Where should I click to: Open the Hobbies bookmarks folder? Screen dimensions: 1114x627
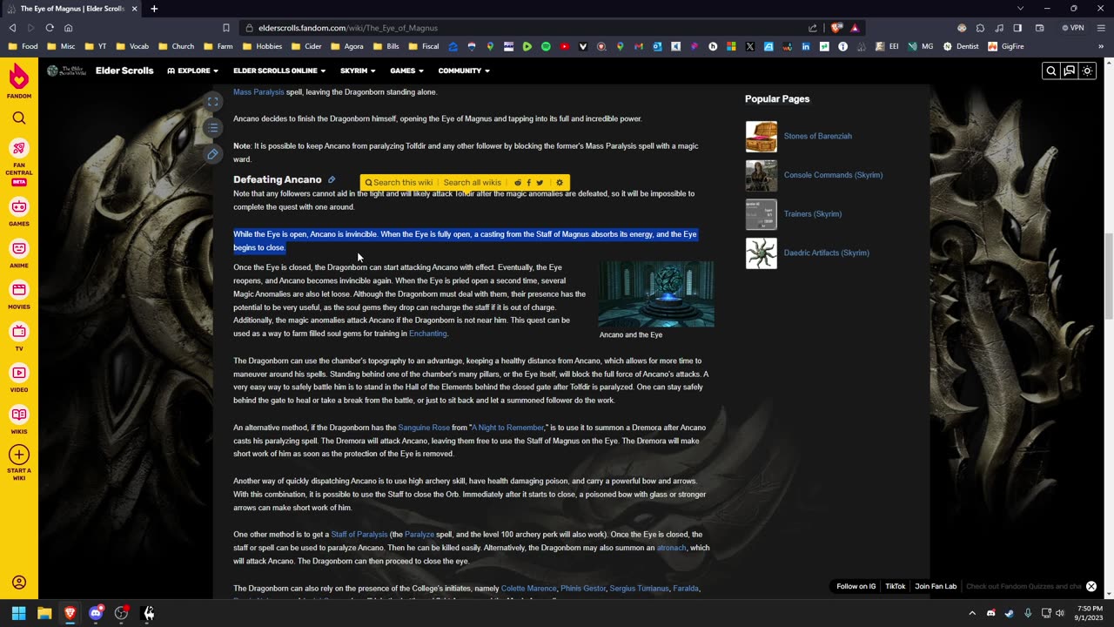263,46
